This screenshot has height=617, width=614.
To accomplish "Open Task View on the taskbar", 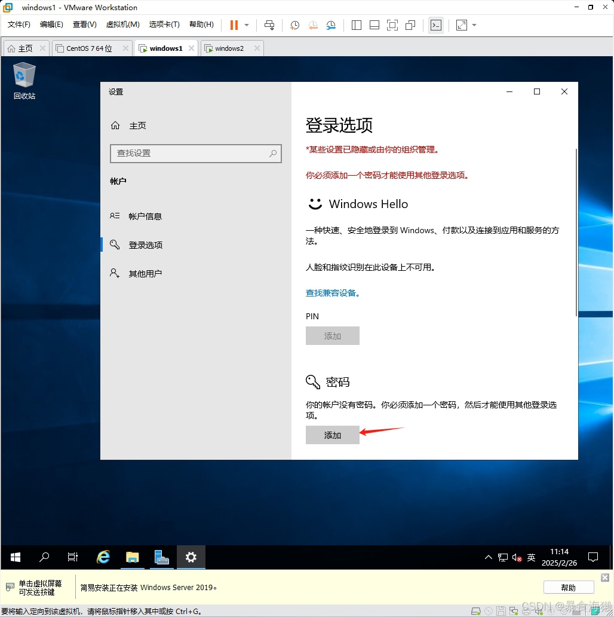I will (73, 557).
